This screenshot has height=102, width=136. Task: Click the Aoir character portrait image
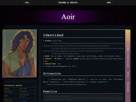[x=20, y=53]
